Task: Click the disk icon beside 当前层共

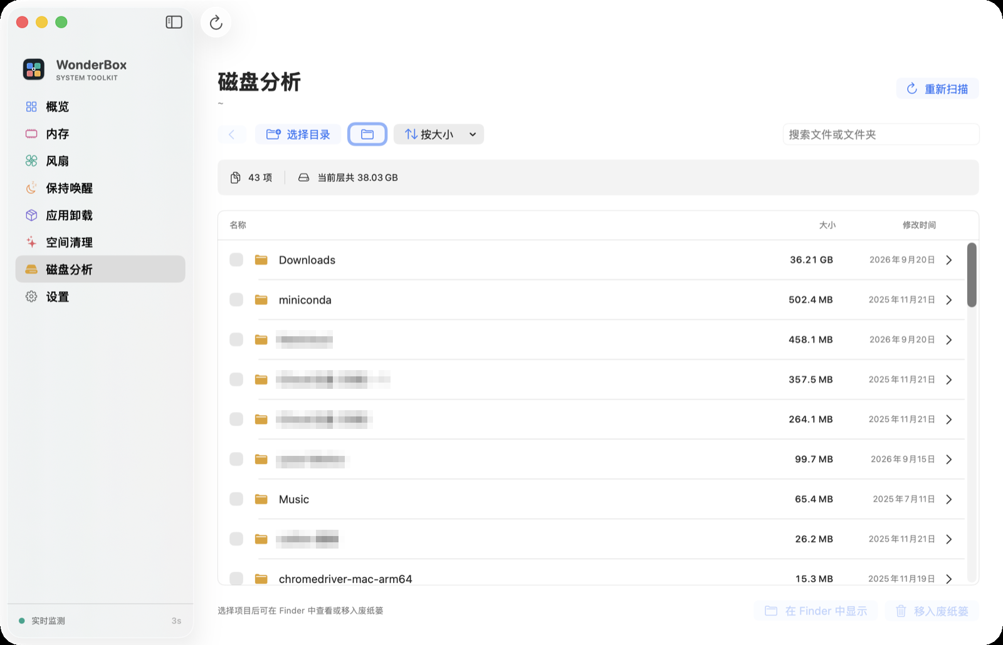Action: pos(303,178)
